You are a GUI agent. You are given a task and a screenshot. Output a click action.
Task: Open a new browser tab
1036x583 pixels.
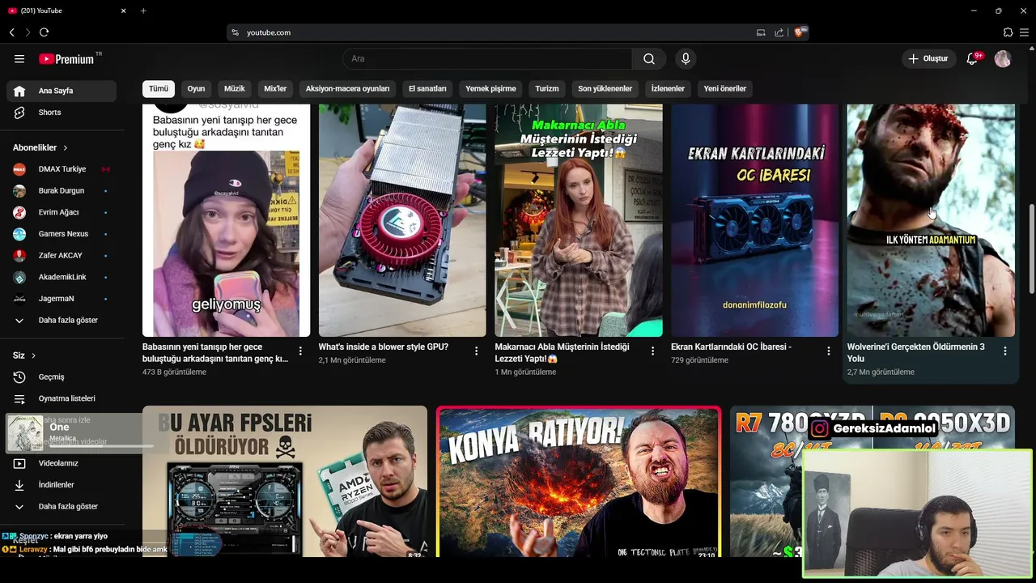tap(143, 11)
